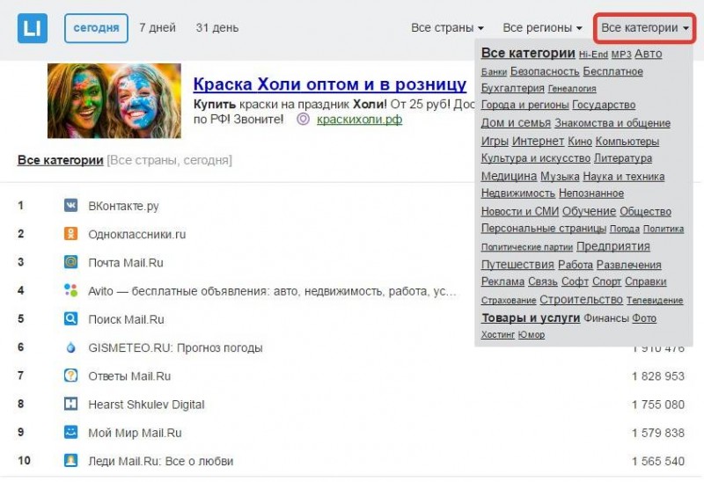Choose the Путешествия category
704x482 pixels.
point(517,265)
